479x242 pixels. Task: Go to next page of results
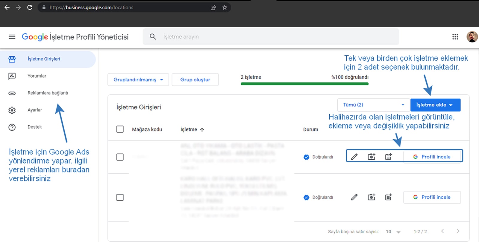[x=458, y=231]
